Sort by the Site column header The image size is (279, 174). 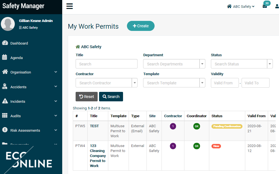152,116
